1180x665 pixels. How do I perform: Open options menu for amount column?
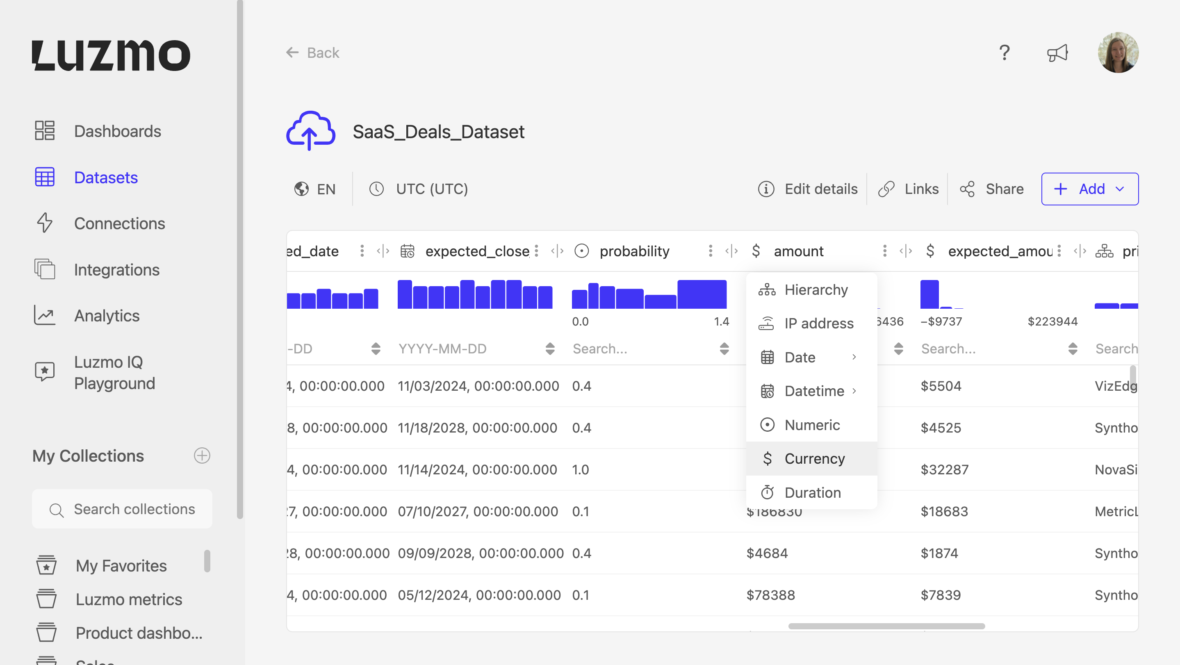[x=884, y=251]
